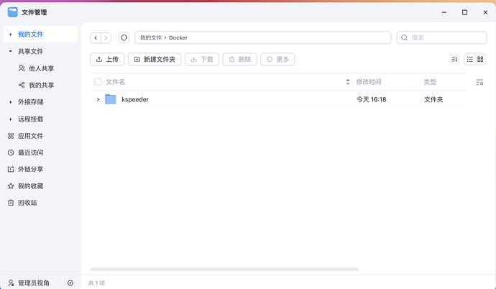
Task: Tick the select-all checkbox in header
Action: point(98,83)
